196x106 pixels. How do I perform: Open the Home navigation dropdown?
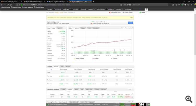coord(50,9)
